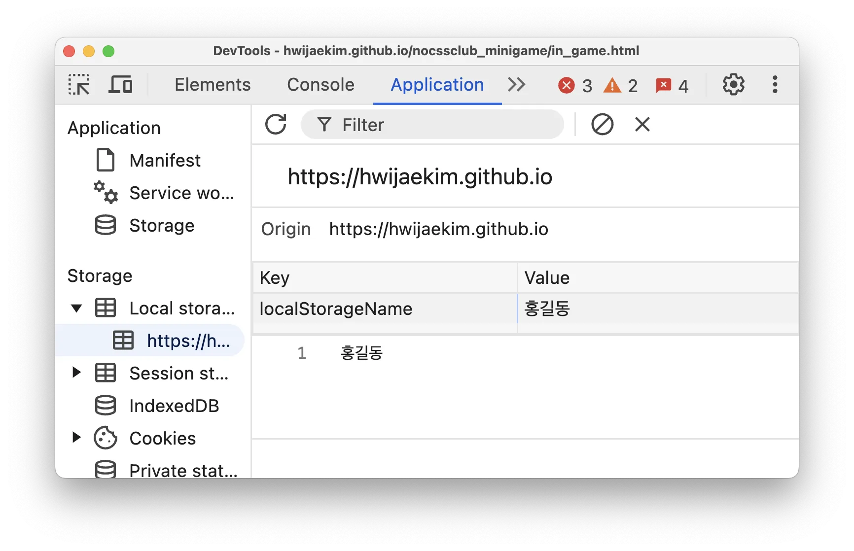The image size is (854, 551).
Task: Open the IndexedDB section
Action: 174,406
